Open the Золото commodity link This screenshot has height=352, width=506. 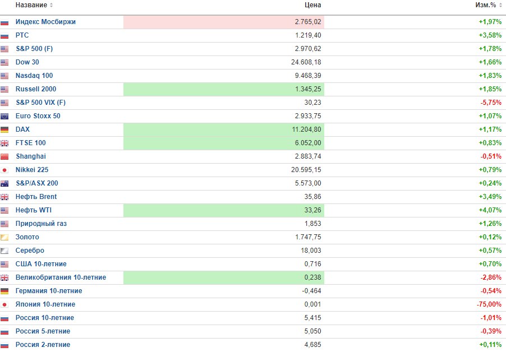pos(27,237)
